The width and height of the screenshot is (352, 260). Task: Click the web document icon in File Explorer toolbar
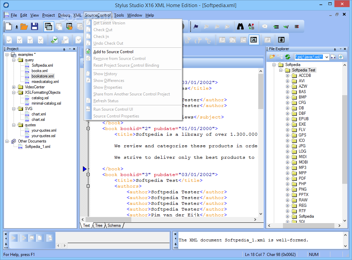[x=341, y=57]
